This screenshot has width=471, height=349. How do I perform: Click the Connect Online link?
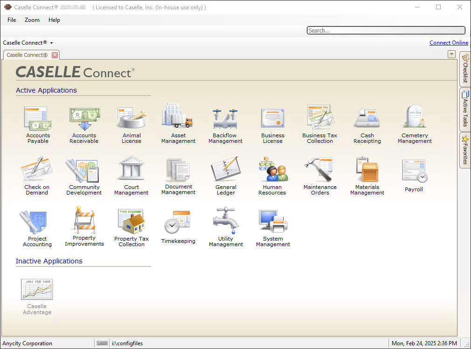(x=449, y=42)
